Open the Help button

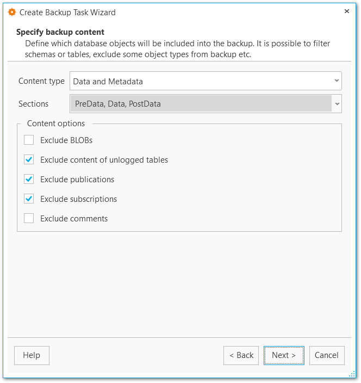pos(32,355)
